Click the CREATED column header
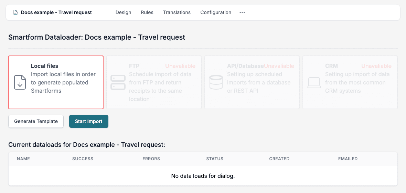 (279, 159)
